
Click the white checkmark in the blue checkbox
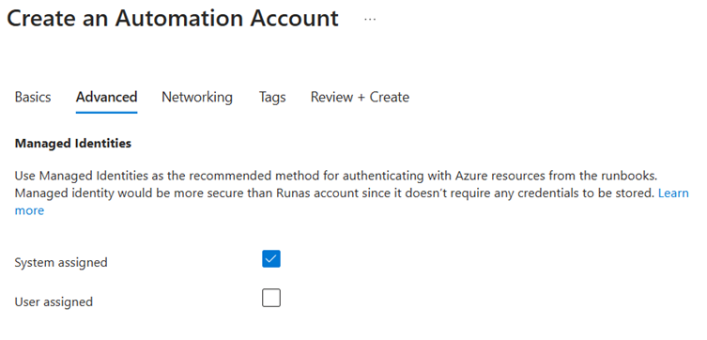coord(271,259)
